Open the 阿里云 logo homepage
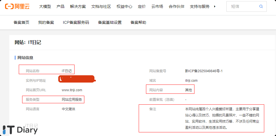This screenshot has height=136, width=276. click(17, 6)
